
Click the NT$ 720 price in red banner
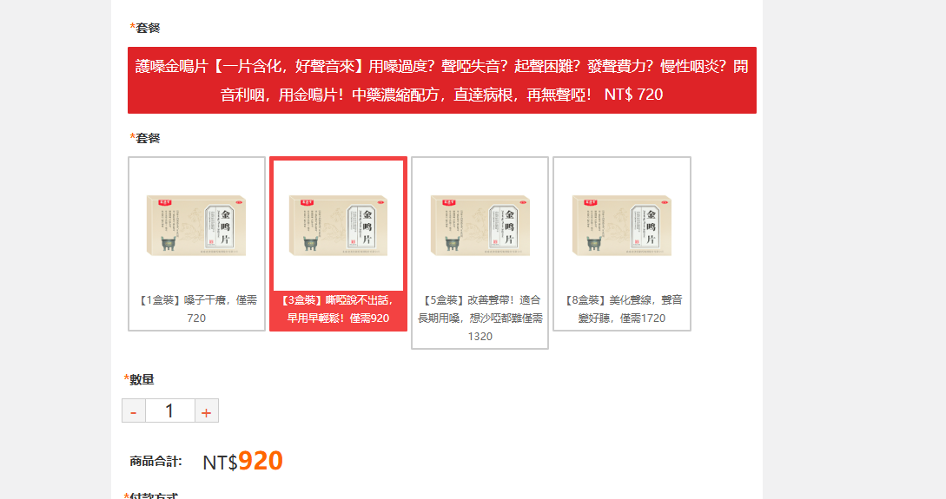point(633,95)
